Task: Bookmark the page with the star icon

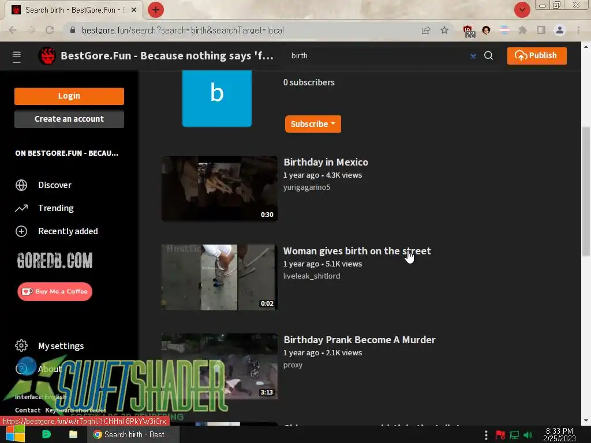Action: tap(444, 30)
